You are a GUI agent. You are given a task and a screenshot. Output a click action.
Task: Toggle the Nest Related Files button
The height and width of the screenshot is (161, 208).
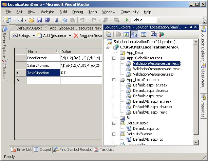[x=134, y=34]
